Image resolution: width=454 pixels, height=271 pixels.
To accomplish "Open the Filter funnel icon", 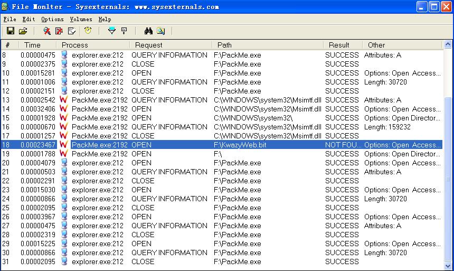I will (112, 31).
